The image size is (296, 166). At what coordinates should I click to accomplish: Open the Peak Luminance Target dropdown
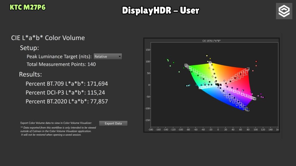point(108,56)
